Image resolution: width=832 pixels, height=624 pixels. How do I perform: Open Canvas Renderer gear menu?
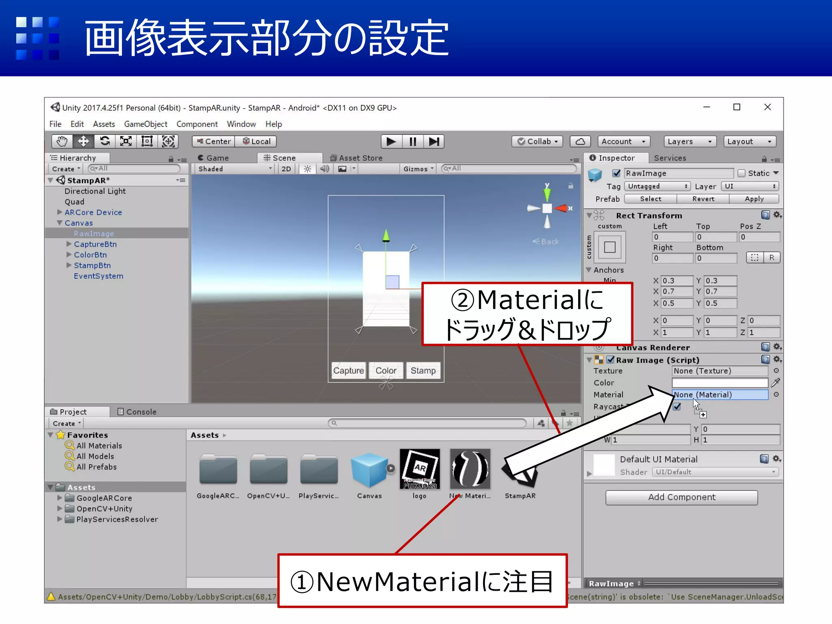pos(777,347)
